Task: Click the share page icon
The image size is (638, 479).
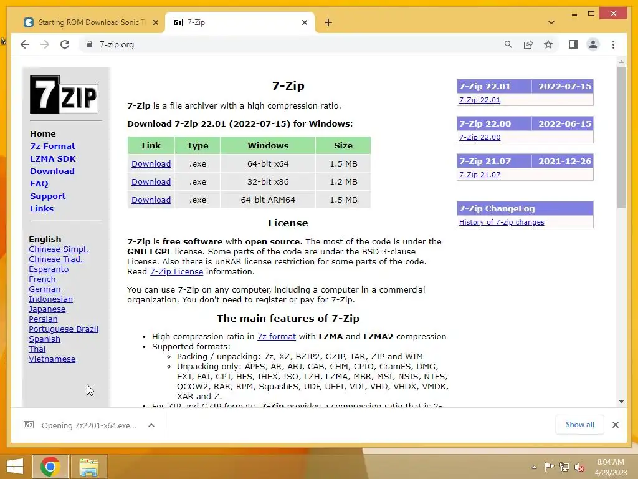Action: [x=528, y=44]
